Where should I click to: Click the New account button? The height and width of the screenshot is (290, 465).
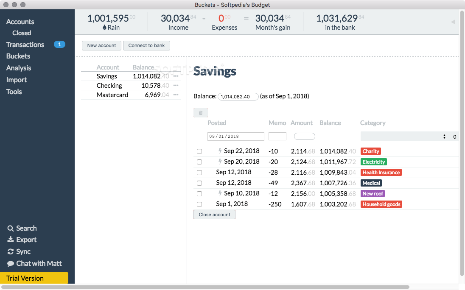tap(101, 46)
